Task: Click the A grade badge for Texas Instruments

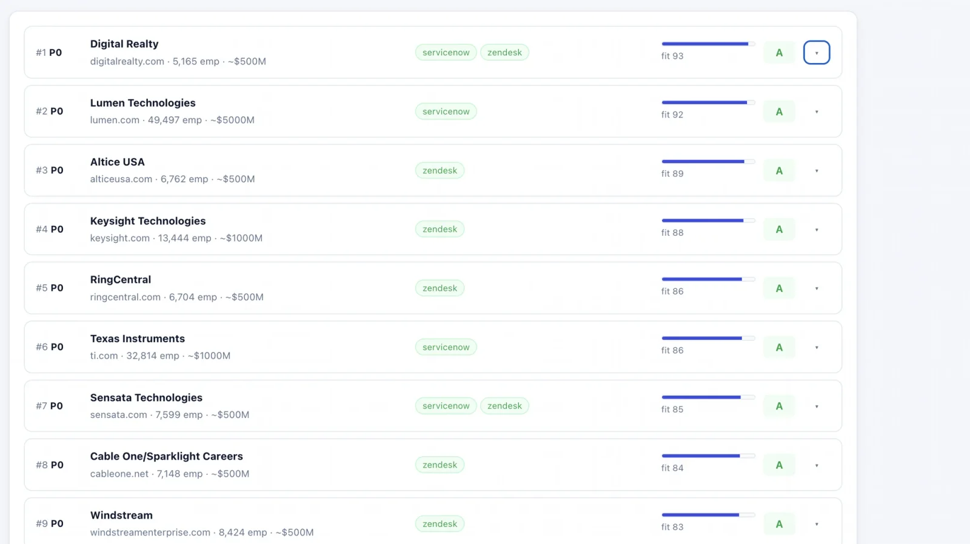Action: click(779, 347)
